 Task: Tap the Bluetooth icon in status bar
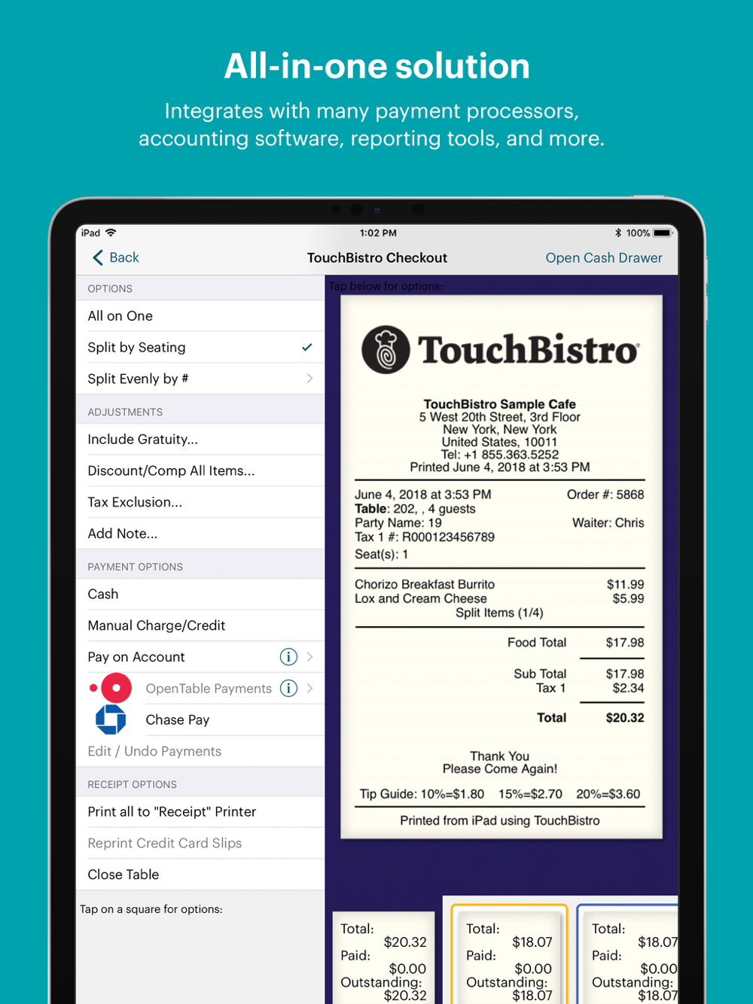[x=618, y=233]
